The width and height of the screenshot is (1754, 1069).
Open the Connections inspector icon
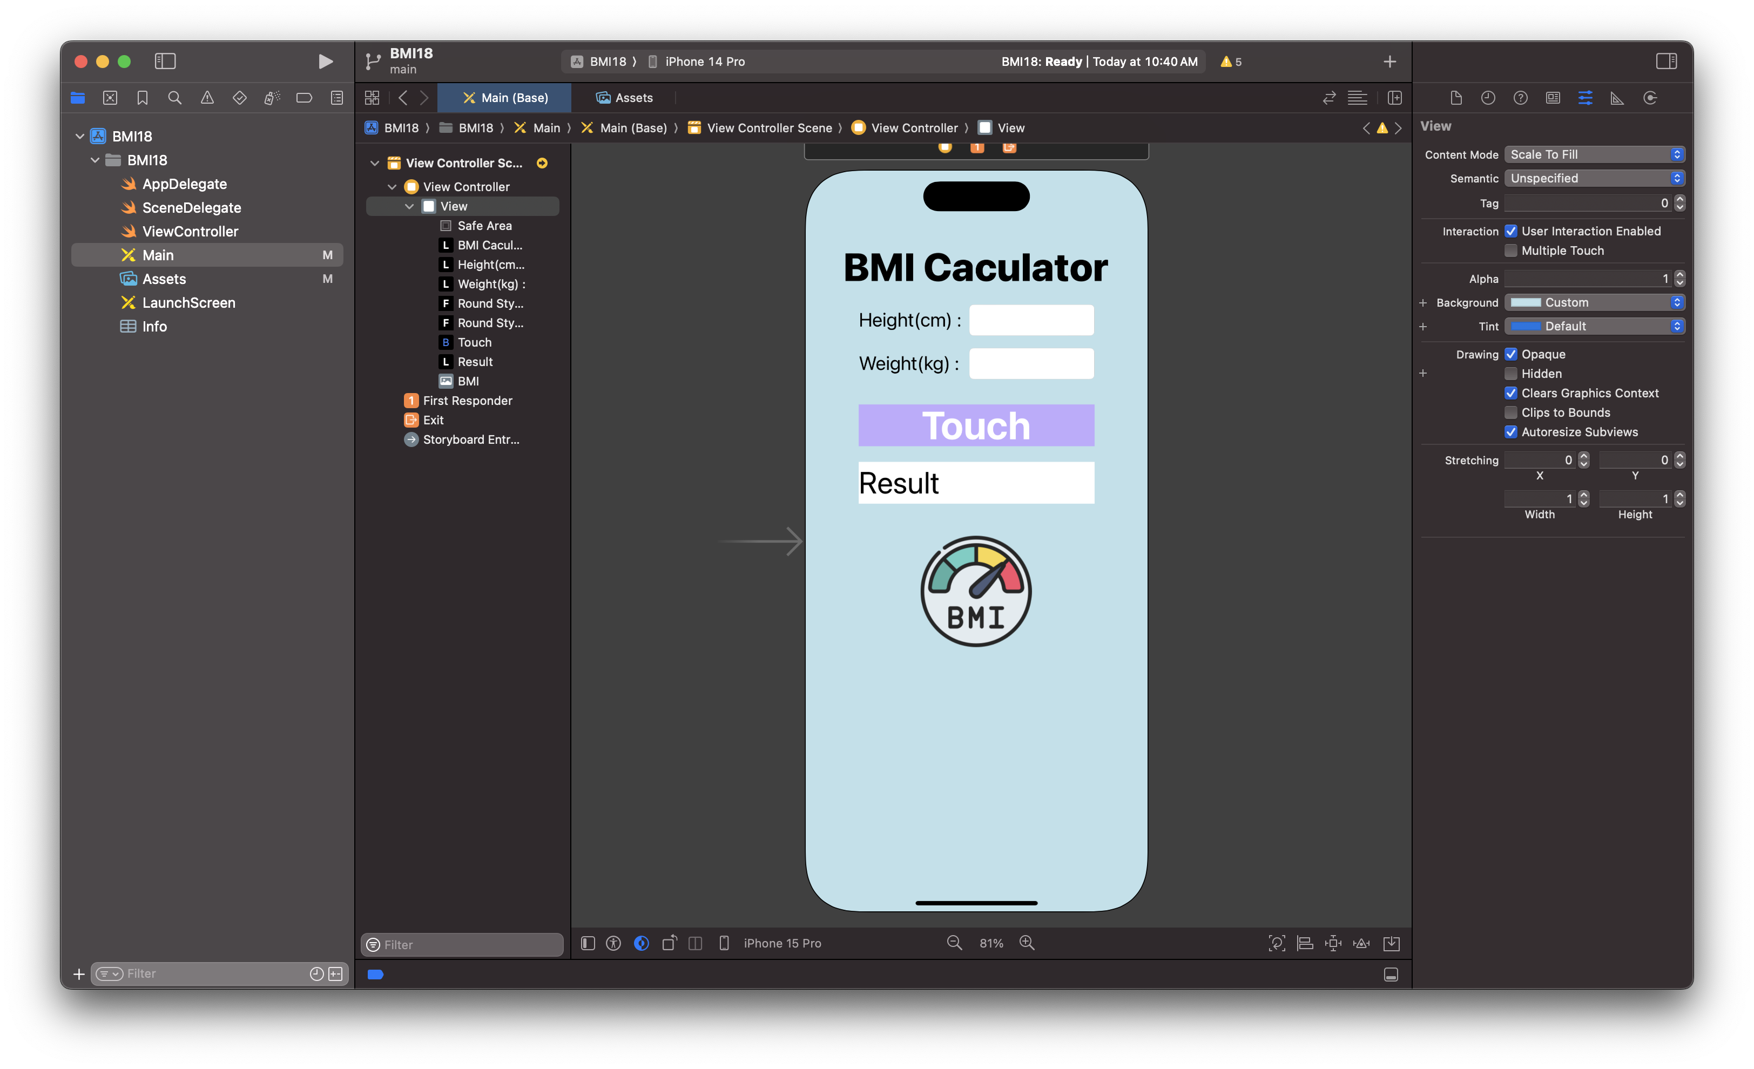(x=1650, y=98)
